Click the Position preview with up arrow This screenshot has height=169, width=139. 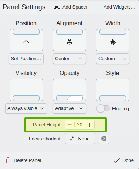26,40
